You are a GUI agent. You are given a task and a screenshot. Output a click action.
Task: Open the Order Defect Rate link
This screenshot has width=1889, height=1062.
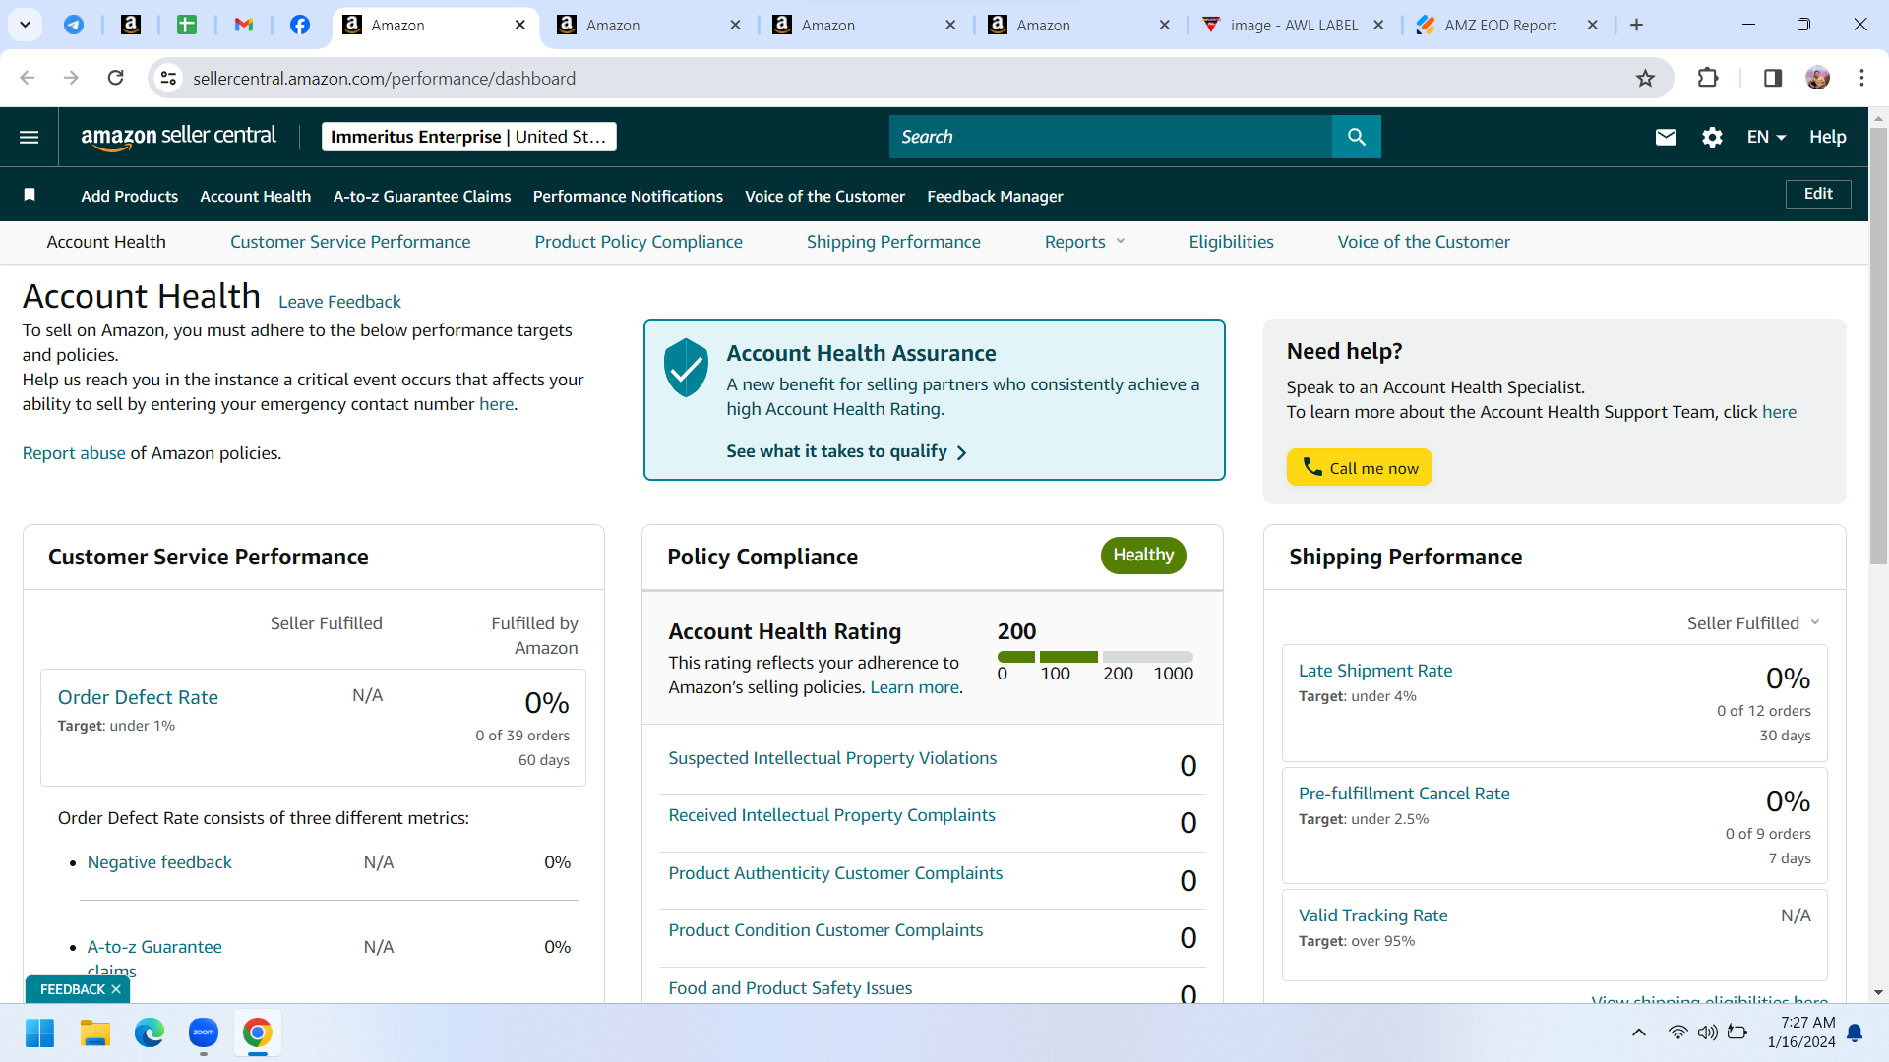coord(138,697)
